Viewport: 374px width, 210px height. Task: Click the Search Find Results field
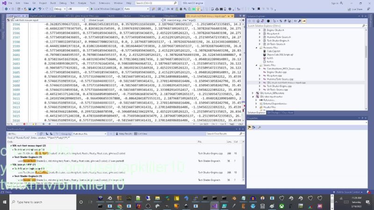224,134
